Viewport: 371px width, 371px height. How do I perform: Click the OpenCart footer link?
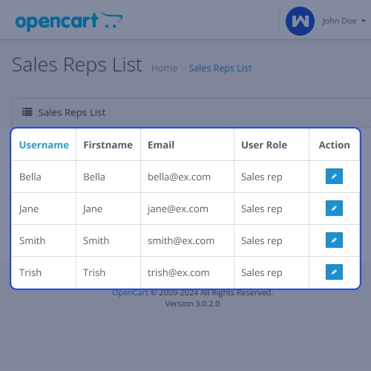130,292
